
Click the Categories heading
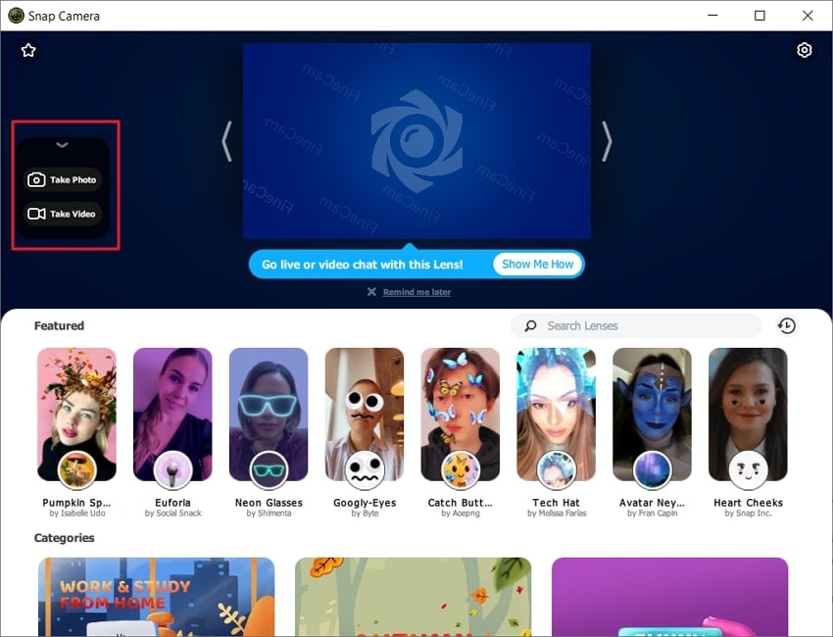click(x=65, y=538)
